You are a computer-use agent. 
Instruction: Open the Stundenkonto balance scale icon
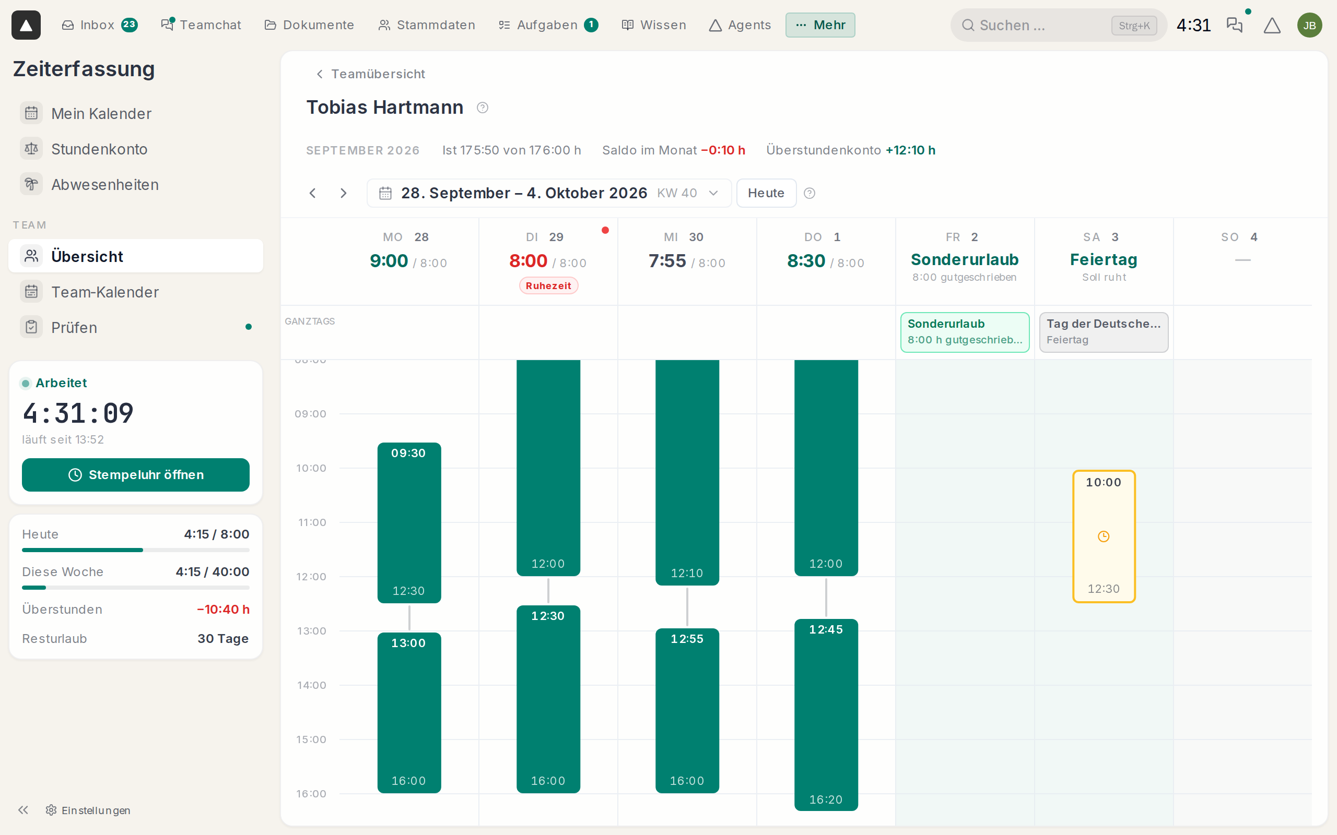click(31, 149)
